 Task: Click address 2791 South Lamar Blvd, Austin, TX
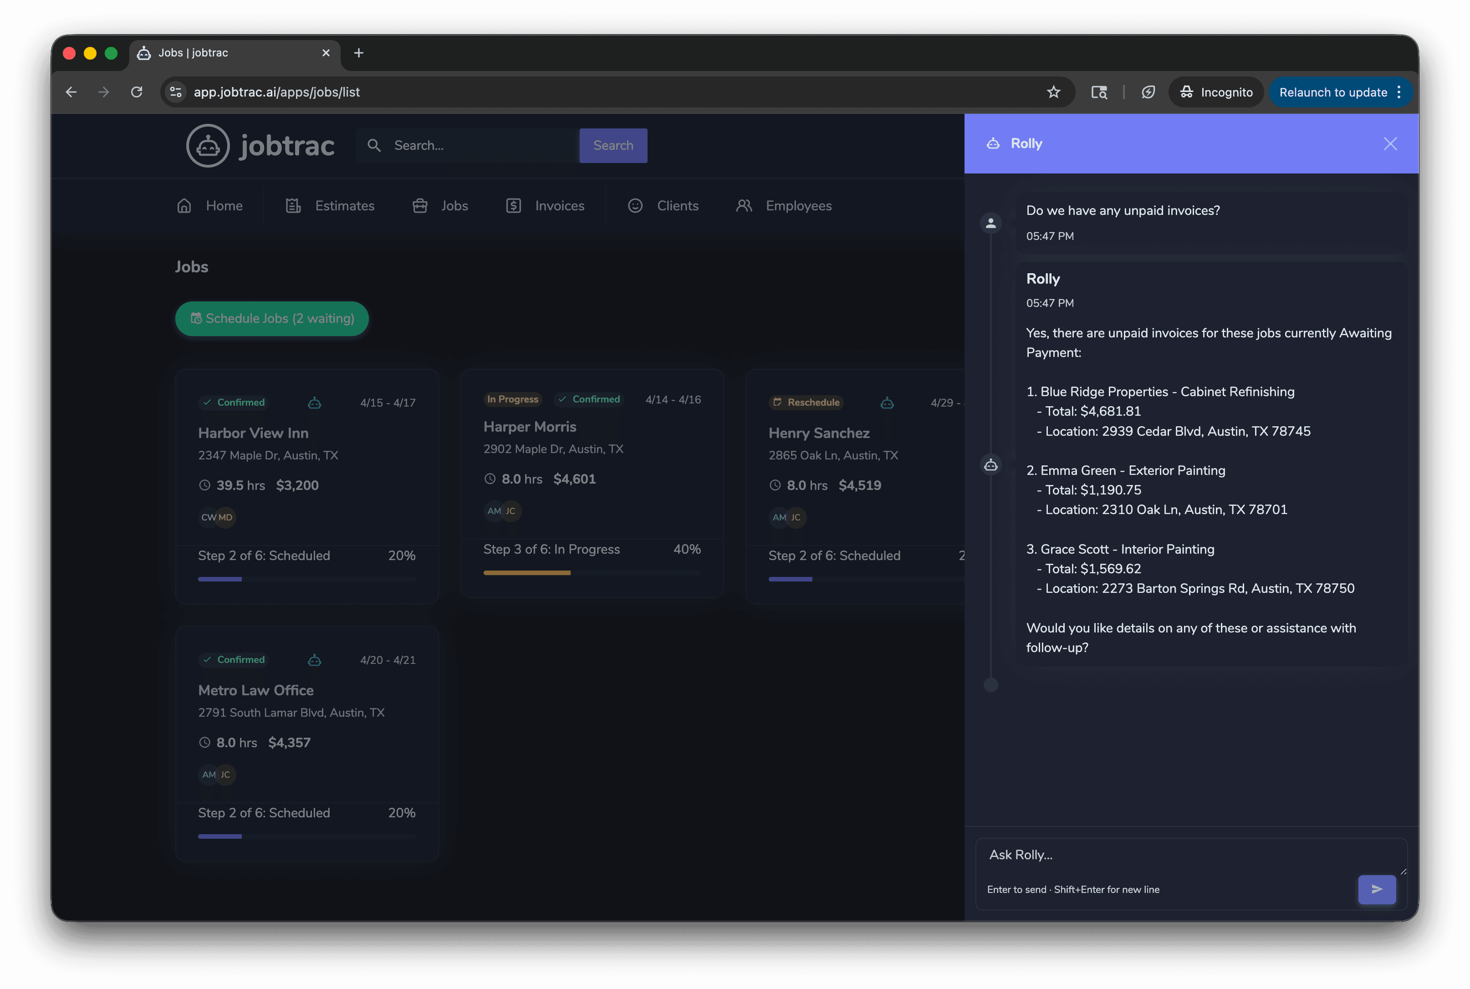pos(291,713)
